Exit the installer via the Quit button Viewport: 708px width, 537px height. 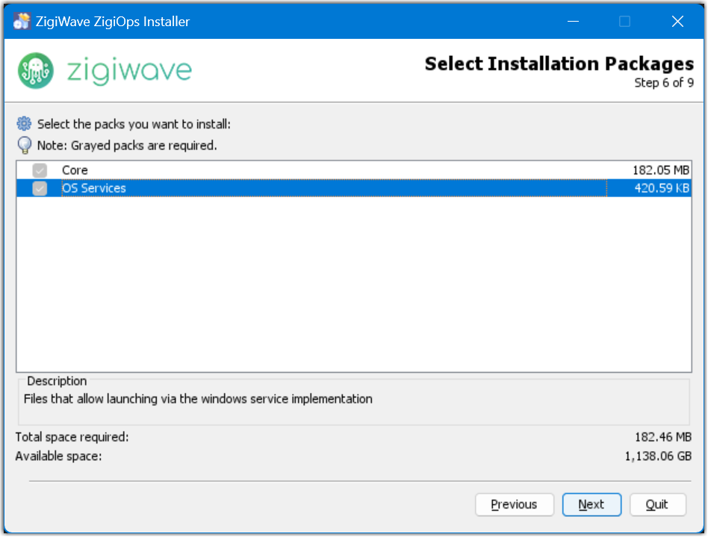657,505
